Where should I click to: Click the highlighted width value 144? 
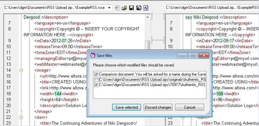pyautogui.click(x=58, y=94)
